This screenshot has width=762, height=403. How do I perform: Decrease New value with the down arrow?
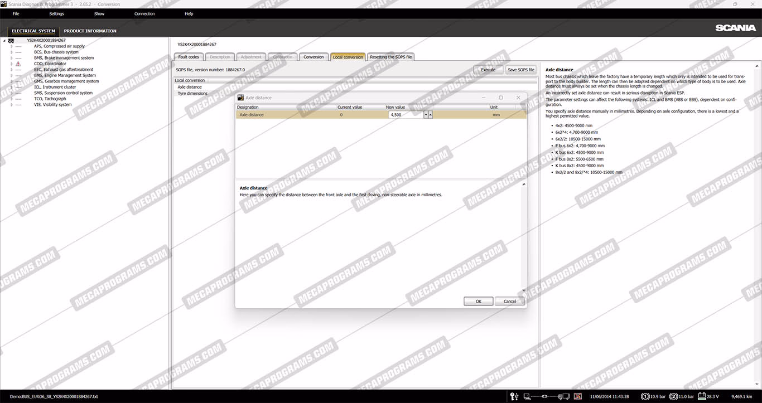(x=426, y=115)
